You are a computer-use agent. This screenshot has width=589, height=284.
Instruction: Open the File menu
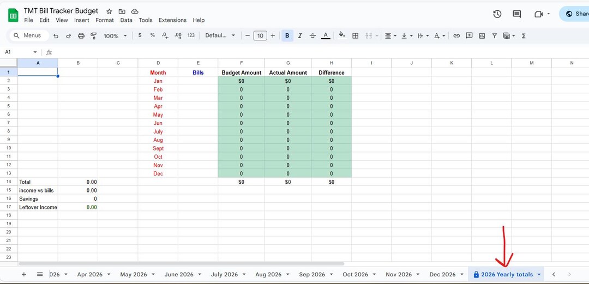(28, 20)
